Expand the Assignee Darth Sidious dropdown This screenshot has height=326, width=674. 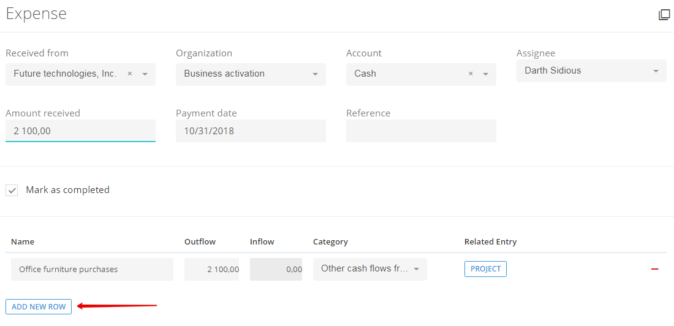[x=591, y=71]
